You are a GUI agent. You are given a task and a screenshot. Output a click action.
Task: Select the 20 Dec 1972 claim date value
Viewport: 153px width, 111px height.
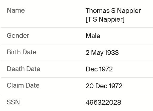click(104, 86)
